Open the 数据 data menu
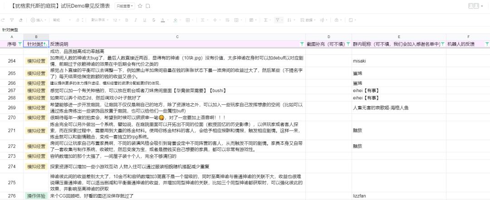The height and width of the screenshot is (200, 490). 308,20
